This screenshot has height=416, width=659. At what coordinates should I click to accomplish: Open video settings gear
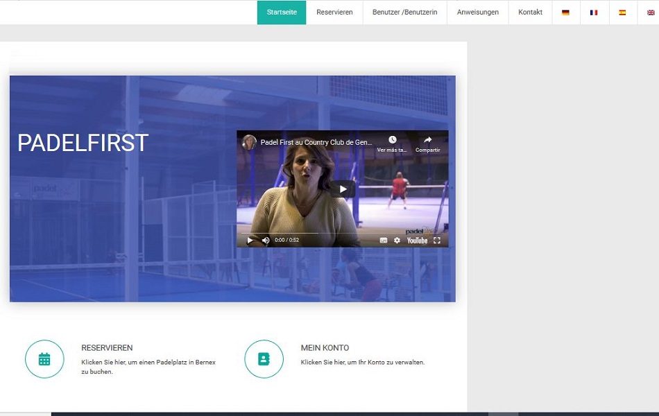pyautogui.click(x=397, y=241)
